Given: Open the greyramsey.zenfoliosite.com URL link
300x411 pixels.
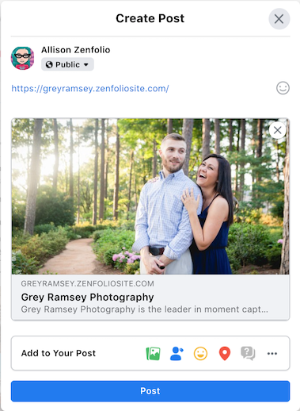Looking at the screenshot, I should [x=90, y=88].
